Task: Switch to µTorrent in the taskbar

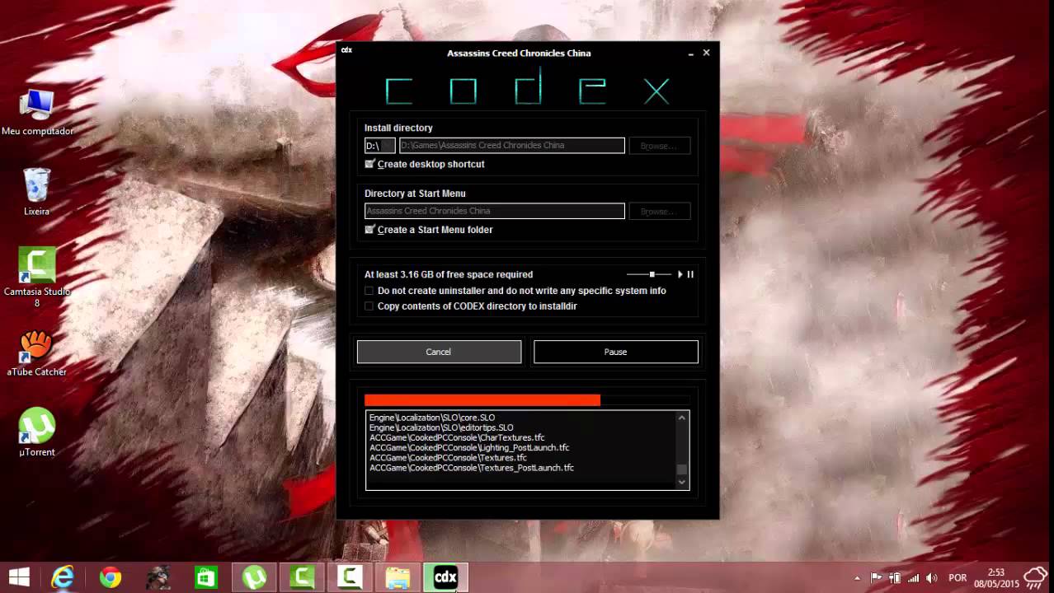Action: tap(254, 577)
